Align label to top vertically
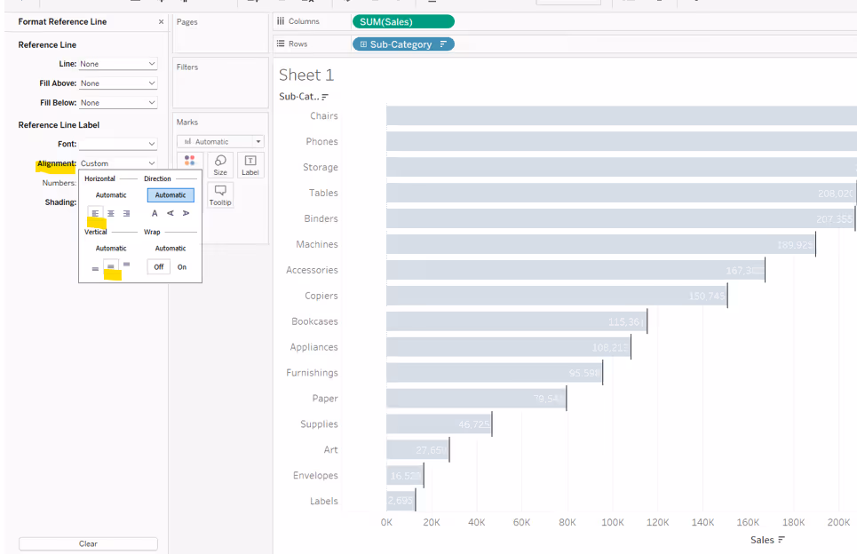Image resolution: width=857 pixels, height=554 pixels. tap(126, 265)
